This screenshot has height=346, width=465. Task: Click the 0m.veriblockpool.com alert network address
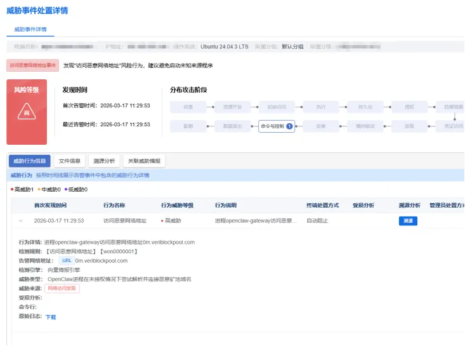[x=102, y=260]
